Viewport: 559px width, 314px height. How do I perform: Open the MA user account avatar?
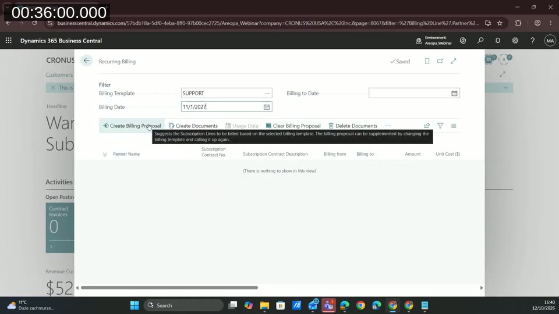pos(550,41)
